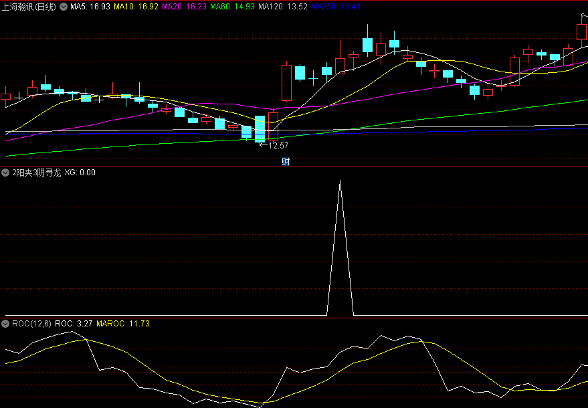Select the XG: 0.00 value
The width and height of the screenshot is (588, 408).
tap(80, 173)
